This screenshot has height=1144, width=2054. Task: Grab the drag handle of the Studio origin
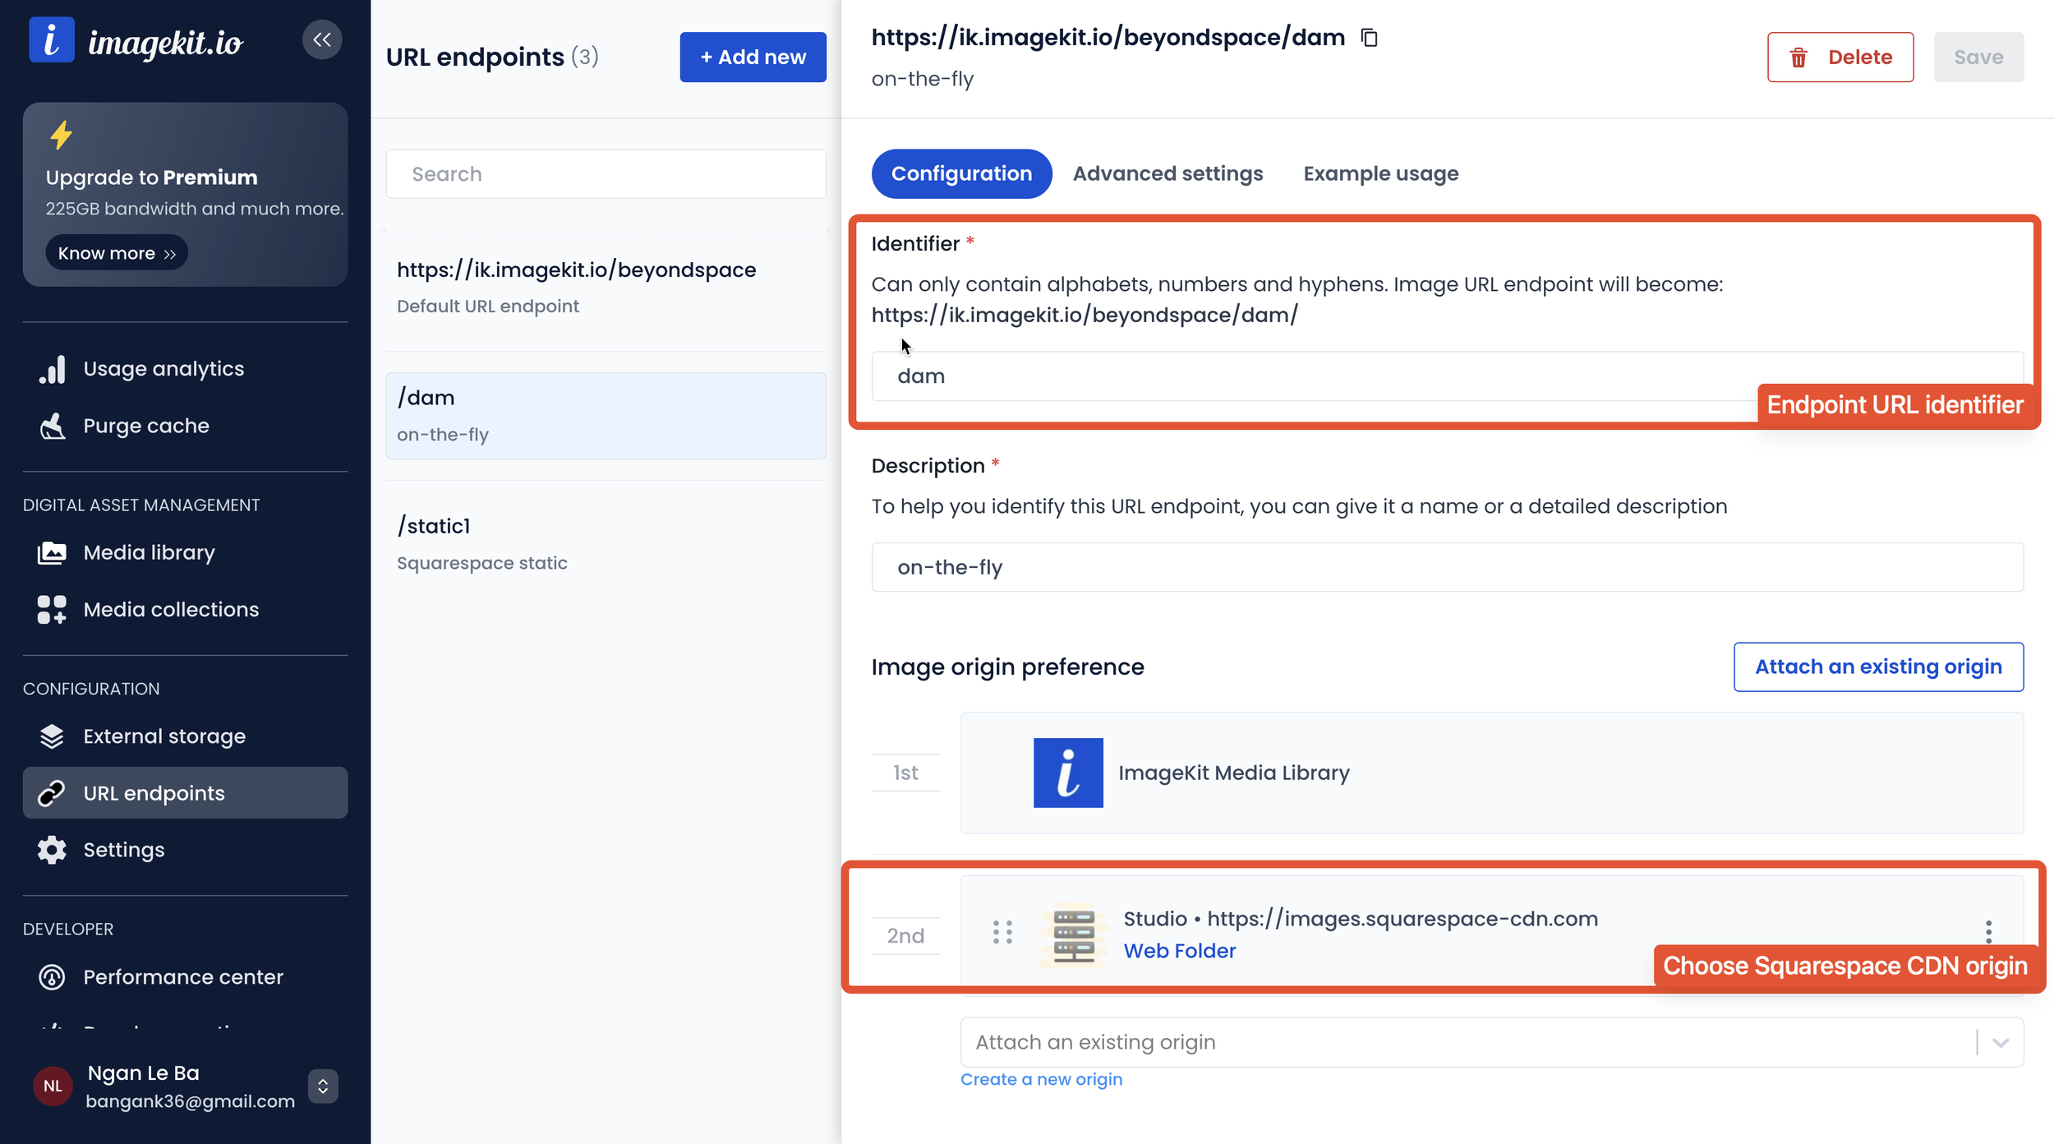tap(1002, 932)
